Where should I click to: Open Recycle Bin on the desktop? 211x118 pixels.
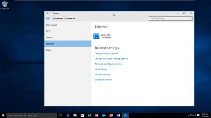click(x=5, y=5)
